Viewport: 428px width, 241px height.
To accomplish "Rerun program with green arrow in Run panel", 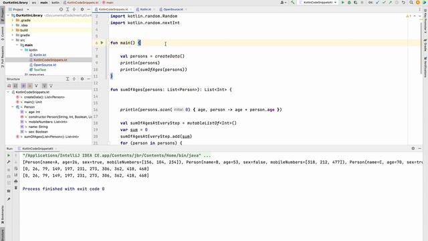I will pos(9,155).
